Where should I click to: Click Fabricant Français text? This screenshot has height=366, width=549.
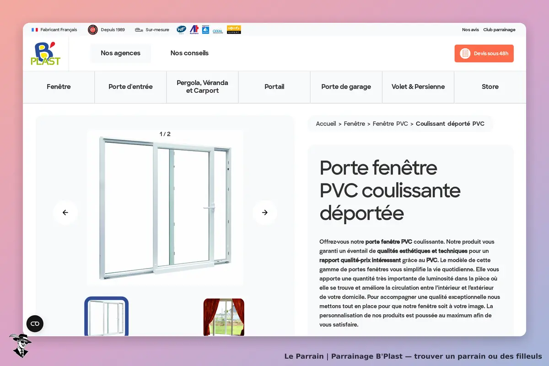coord(59,30)
